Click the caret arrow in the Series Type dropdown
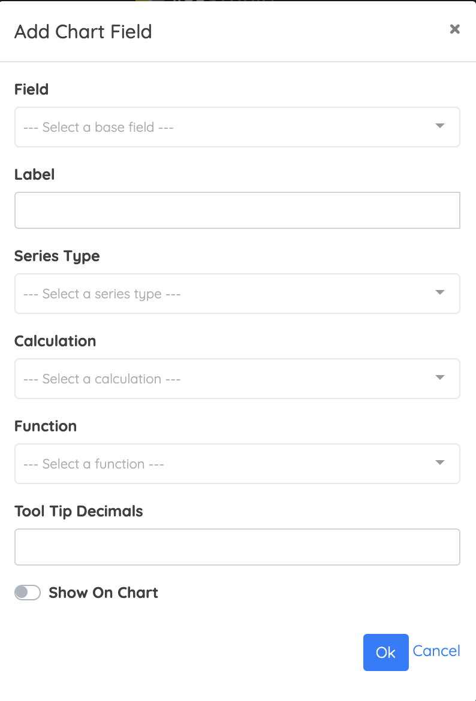 tap(440, 292)
